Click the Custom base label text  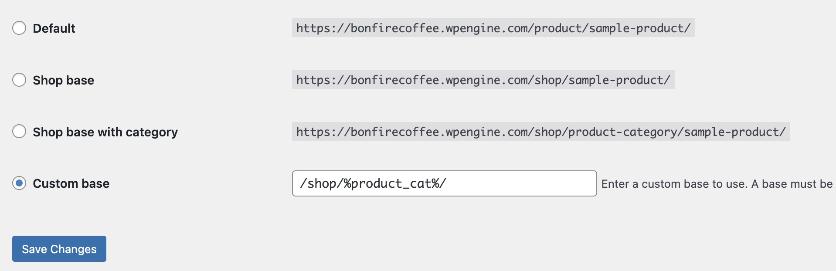(x=71, y=183)
